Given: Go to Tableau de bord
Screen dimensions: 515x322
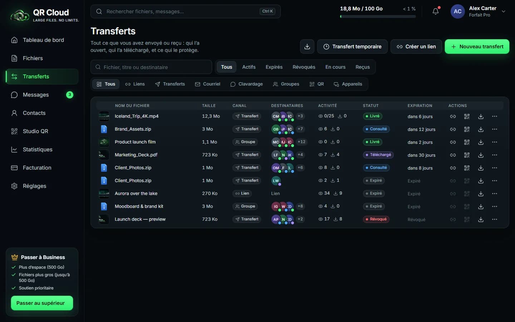Looking at the screenshot, I should pos(42,40).
